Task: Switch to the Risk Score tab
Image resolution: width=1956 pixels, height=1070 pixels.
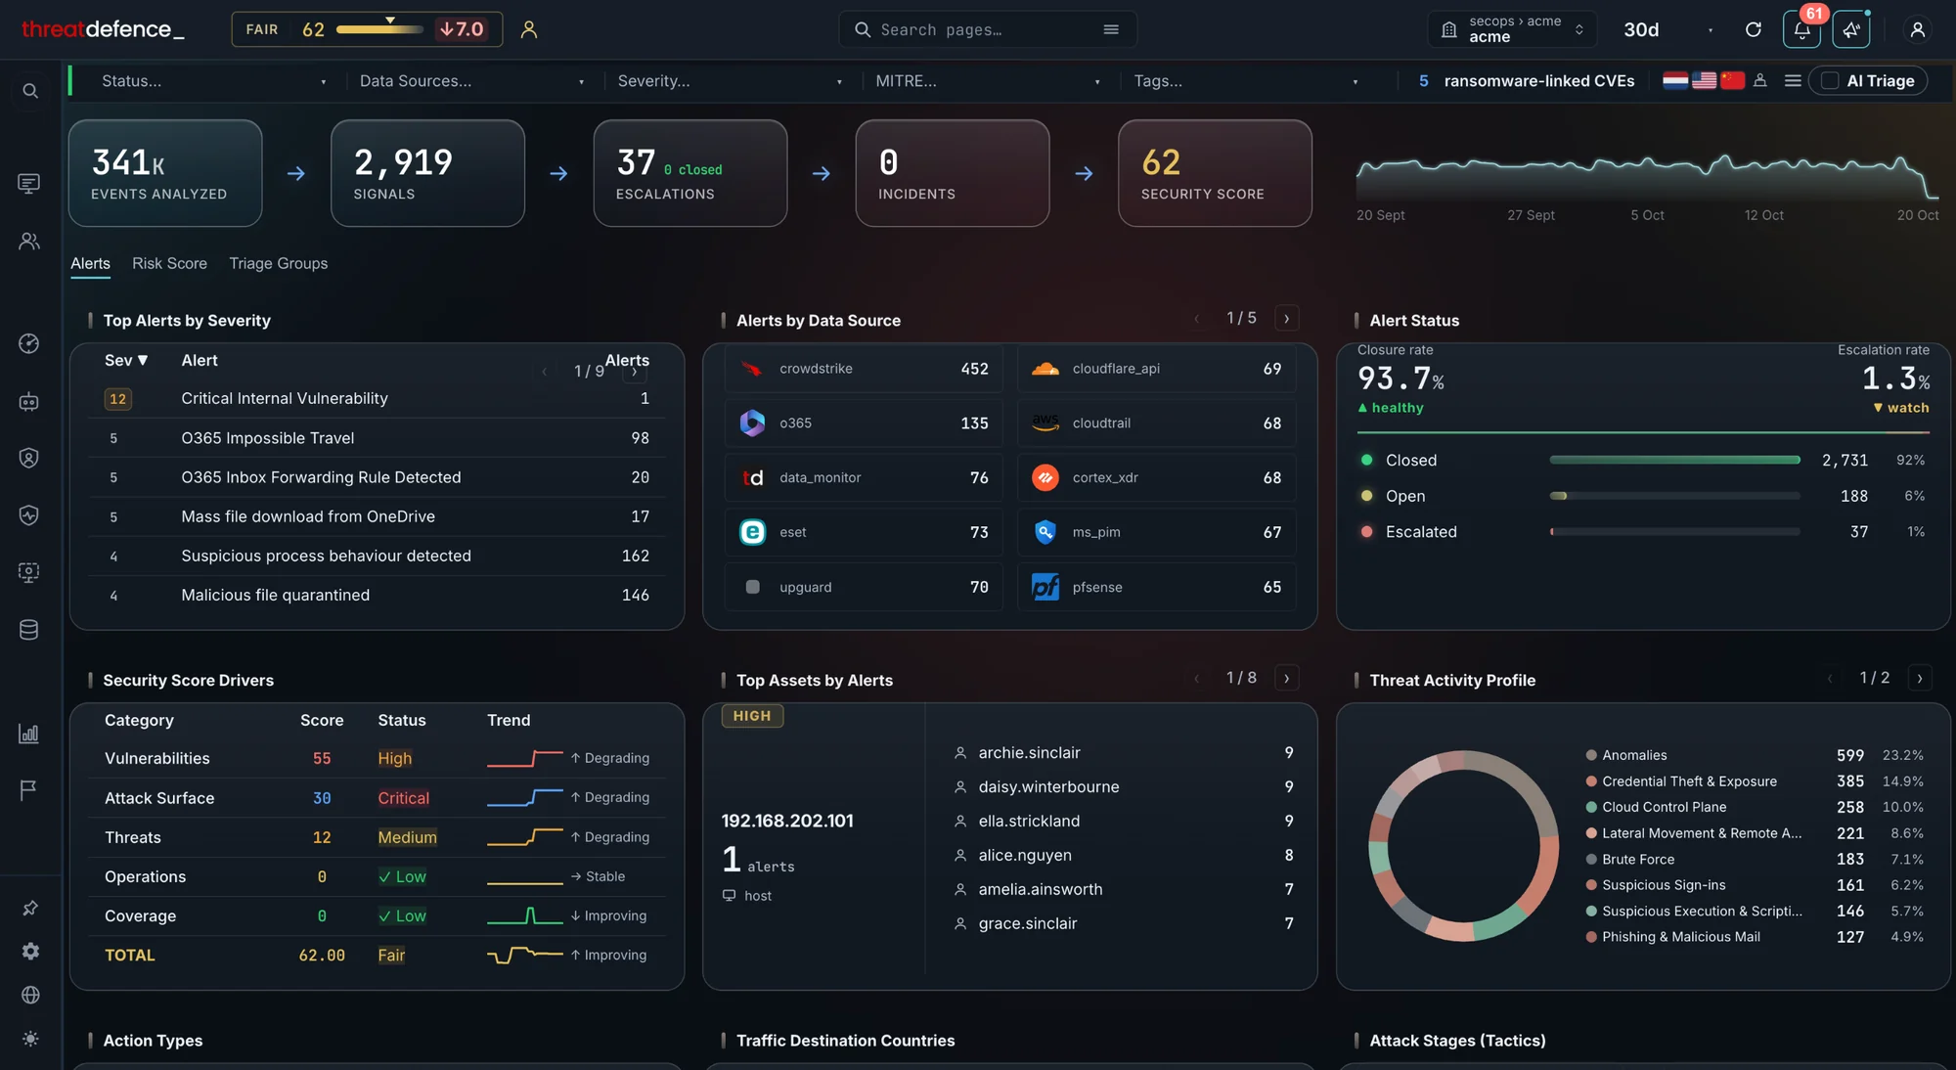Action: tap(169, 263)
